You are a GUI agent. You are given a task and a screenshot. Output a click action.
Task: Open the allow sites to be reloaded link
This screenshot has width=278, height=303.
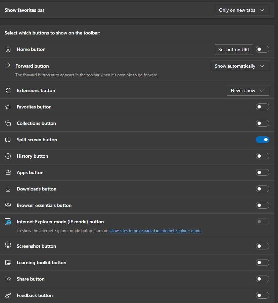click(155, 231)
